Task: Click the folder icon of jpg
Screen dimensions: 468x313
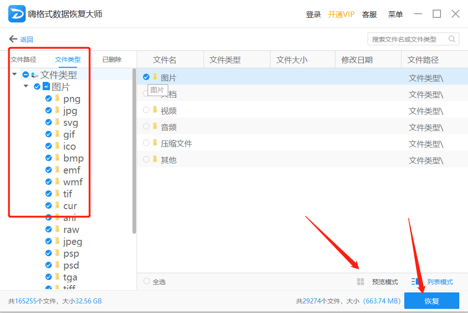Action: coord(57,110)
